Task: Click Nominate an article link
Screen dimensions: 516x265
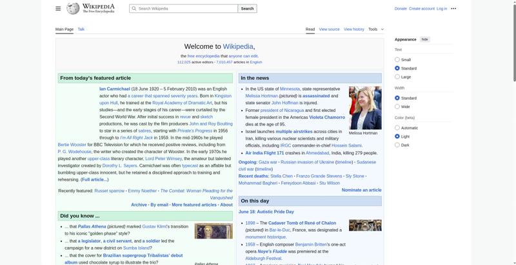Action: pyautogui.click(x=361, y=190)
